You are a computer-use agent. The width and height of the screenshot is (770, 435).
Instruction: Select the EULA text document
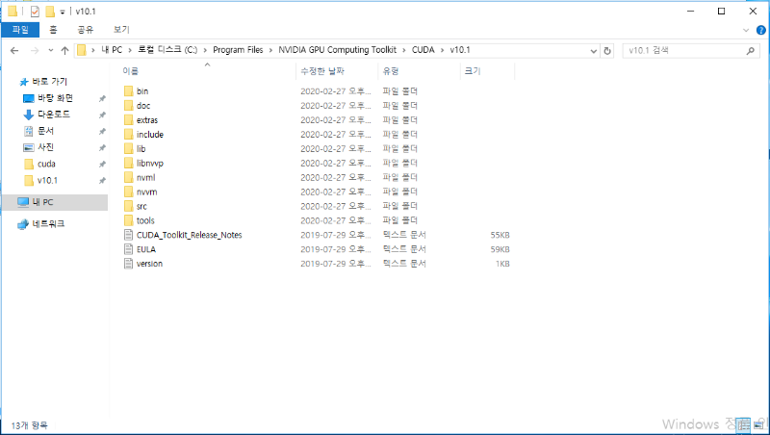(x=146, y=249)
